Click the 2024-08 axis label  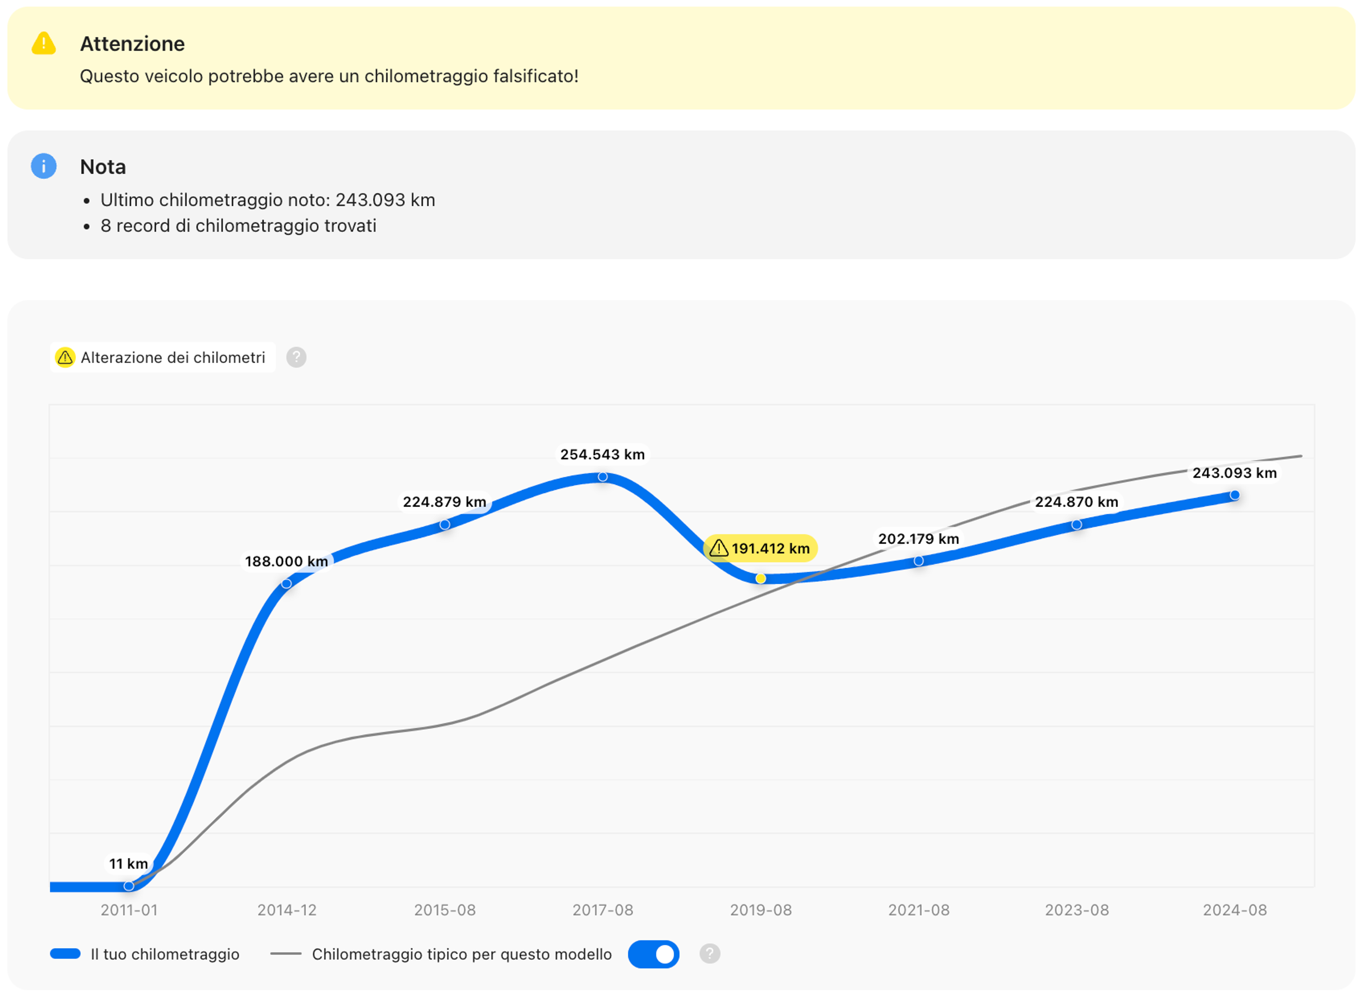click(1235, 910)
